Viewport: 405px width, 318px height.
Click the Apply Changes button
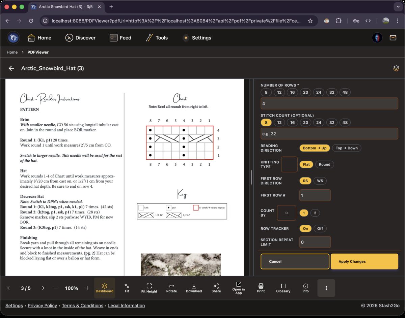[364, 261]
